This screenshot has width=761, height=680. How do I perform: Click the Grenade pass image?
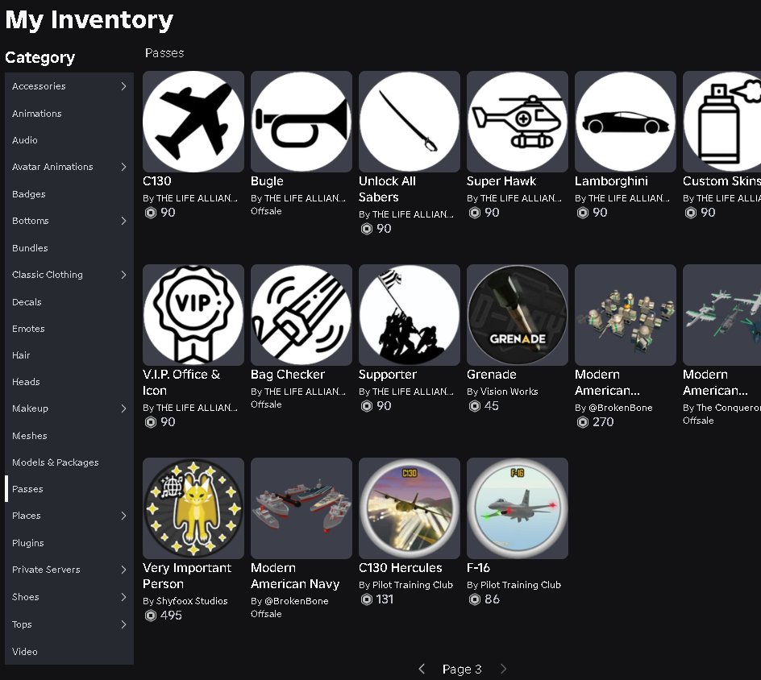coord(518,315)
